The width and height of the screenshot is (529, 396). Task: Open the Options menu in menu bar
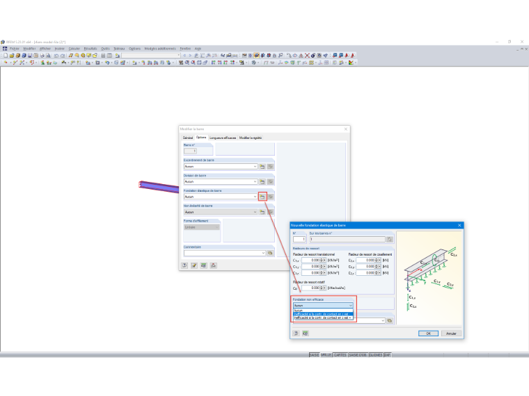coord(134,49)
